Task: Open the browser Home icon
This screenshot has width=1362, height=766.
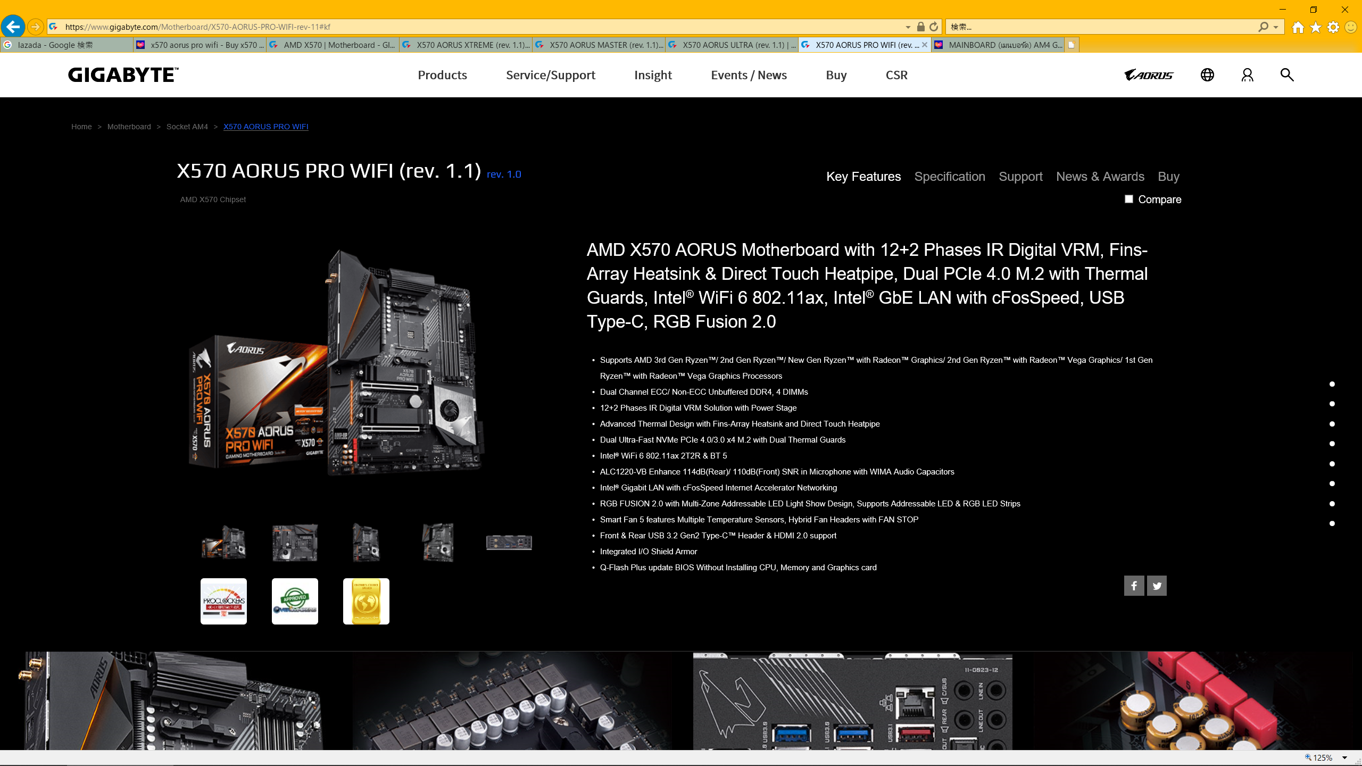Action: click(1298, 27)
